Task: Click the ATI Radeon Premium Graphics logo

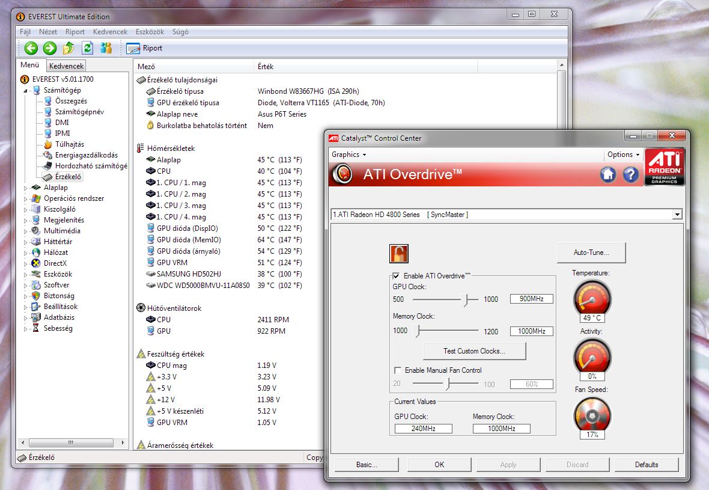Action: tap(664, 167)
